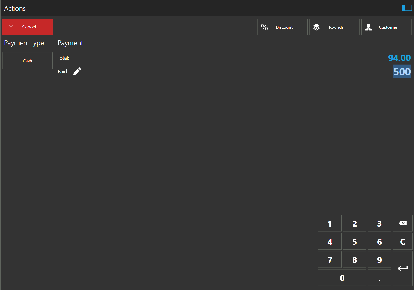414x290 pixels.
Task: Select a Customer for this payment
Action: pos(386,27)
